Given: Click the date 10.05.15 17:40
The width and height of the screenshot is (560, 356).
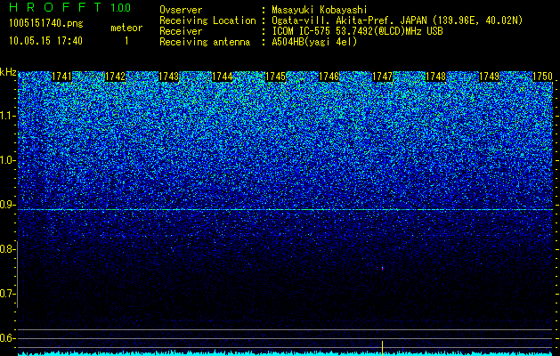Looking at the screenshot, I should [x=46, y=41].
